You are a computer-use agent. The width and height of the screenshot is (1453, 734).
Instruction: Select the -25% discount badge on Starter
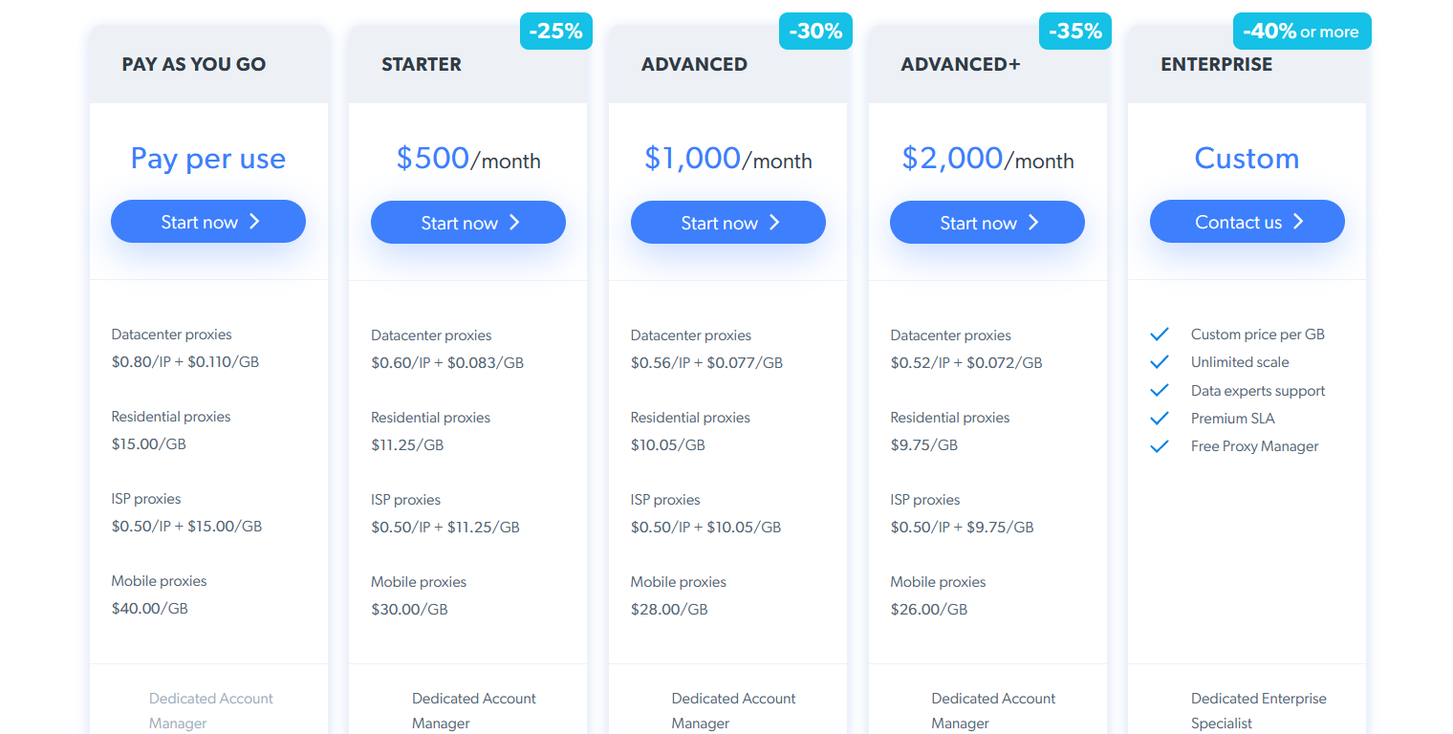coord(556,32)
